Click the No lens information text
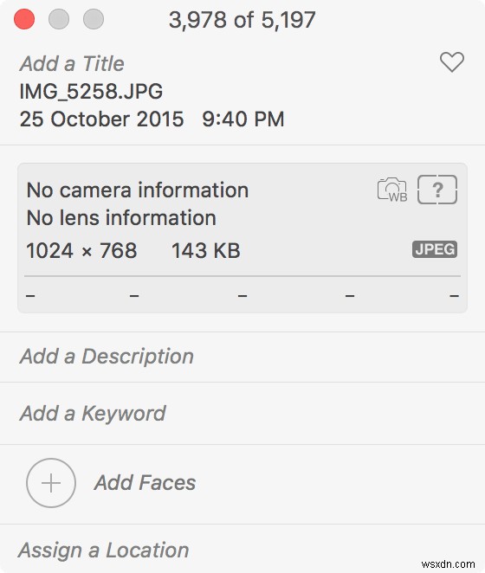This screenshot has width=485, height=573. 121,218
